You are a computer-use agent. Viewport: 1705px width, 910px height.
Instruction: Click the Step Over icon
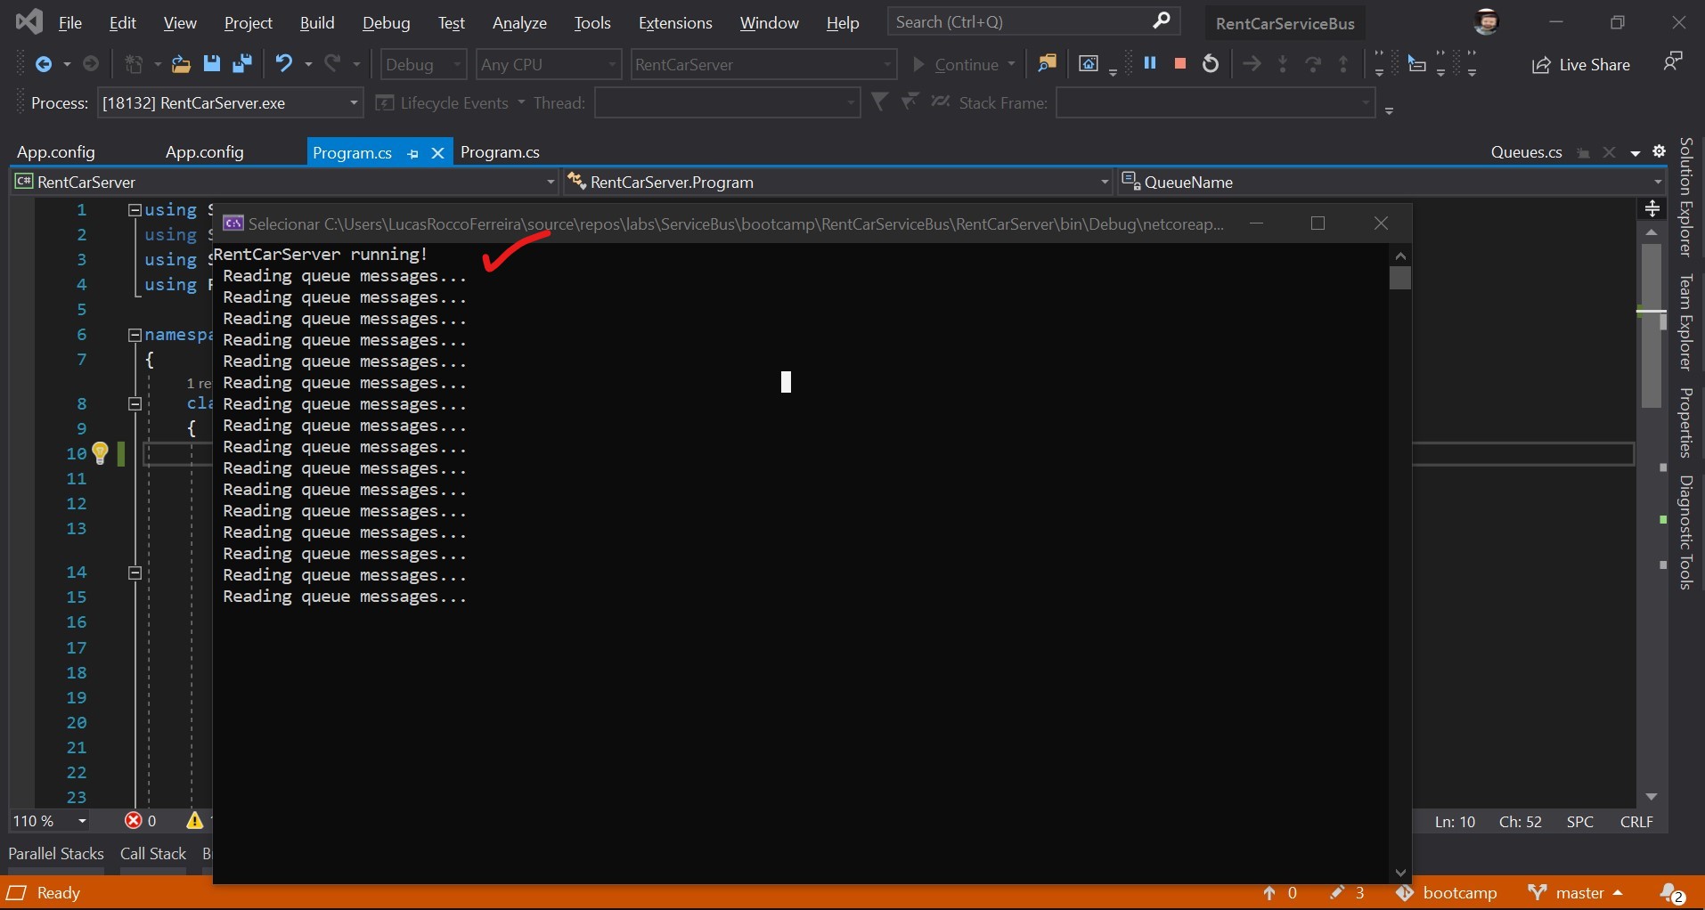point(1313,64)
